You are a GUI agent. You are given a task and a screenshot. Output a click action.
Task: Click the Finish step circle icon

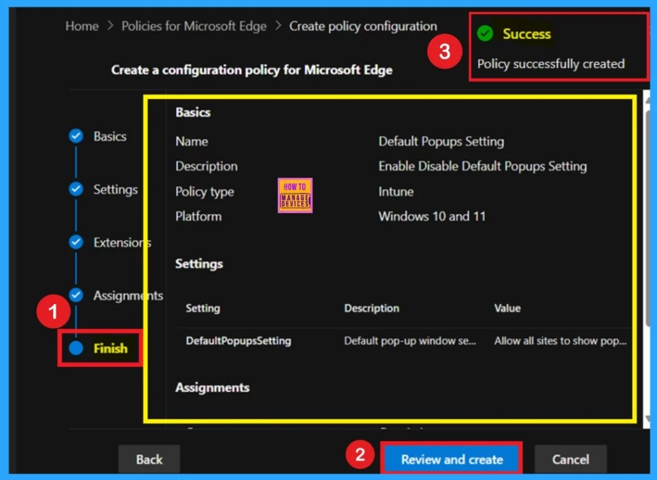tap(76, 348)
